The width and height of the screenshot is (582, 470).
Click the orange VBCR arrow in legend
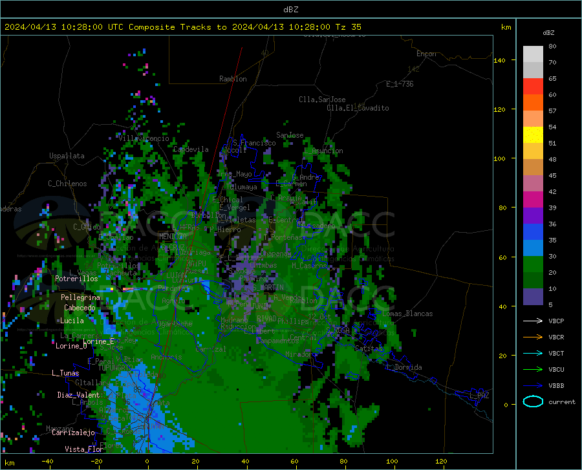(x=533, y=337)
